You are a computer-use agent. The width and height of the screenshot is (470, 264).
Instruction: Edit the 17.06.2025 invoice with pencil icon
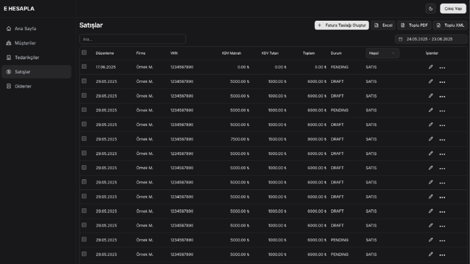coord(431,67)
